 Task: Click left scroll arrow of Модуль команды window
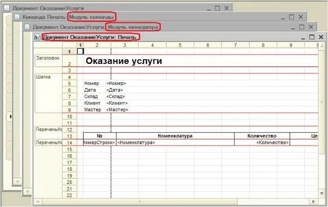tap(17, 181)
